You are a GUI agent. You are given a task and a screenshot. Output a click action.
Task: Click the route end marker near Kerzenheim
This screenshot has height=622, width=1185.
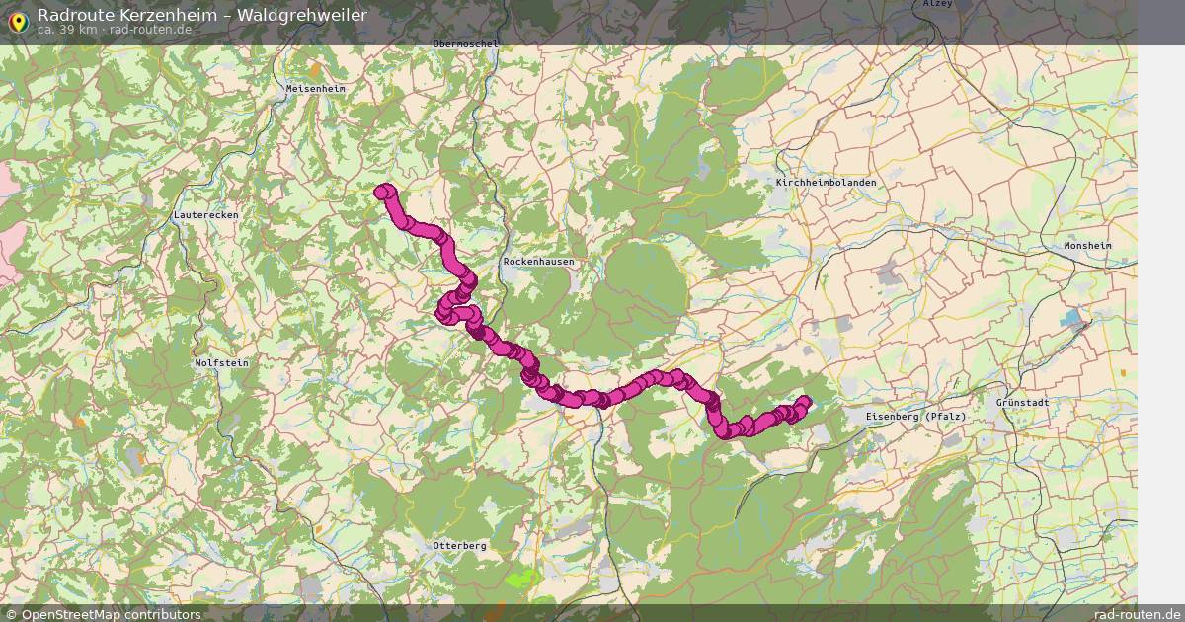(x=804, y=402)
